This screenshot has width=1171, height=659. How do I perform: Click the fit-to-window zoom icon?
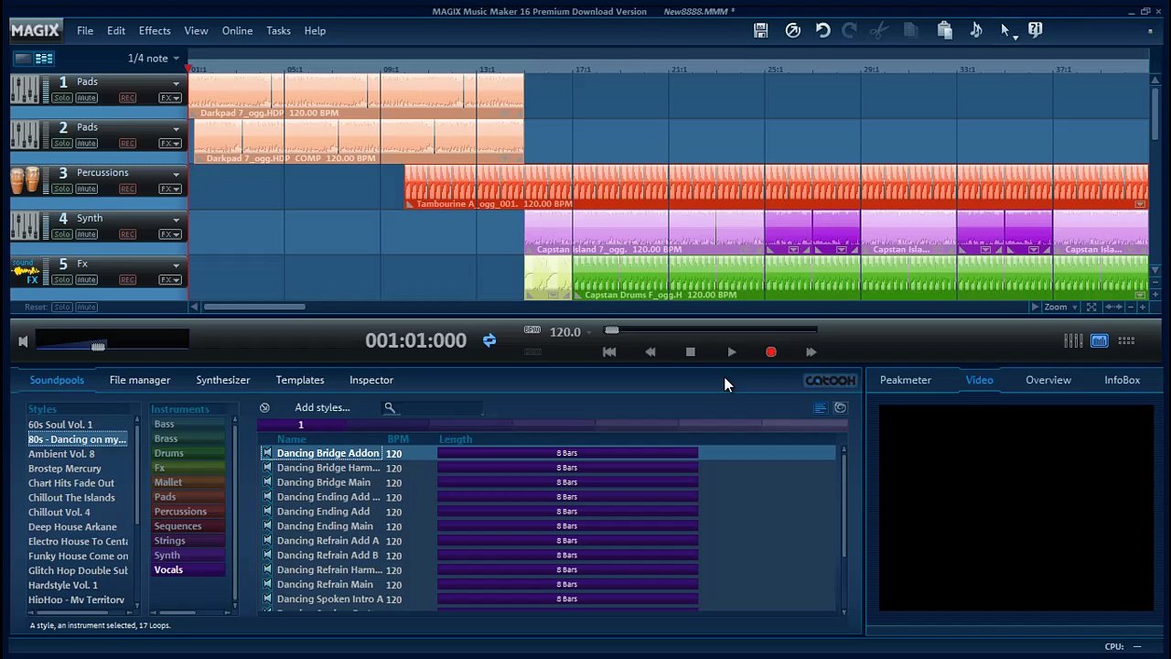1090,308
